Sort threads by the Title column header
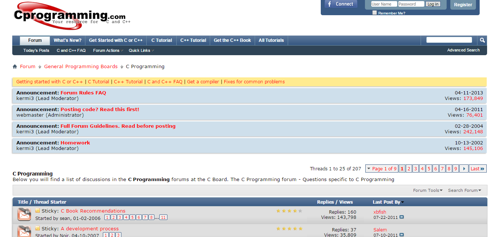The image size is (496, 237). (x=23, y=202)
